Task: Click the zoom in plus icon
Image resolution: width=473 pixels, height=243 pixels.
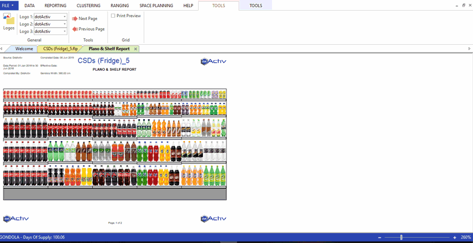Action: [455, 238]
